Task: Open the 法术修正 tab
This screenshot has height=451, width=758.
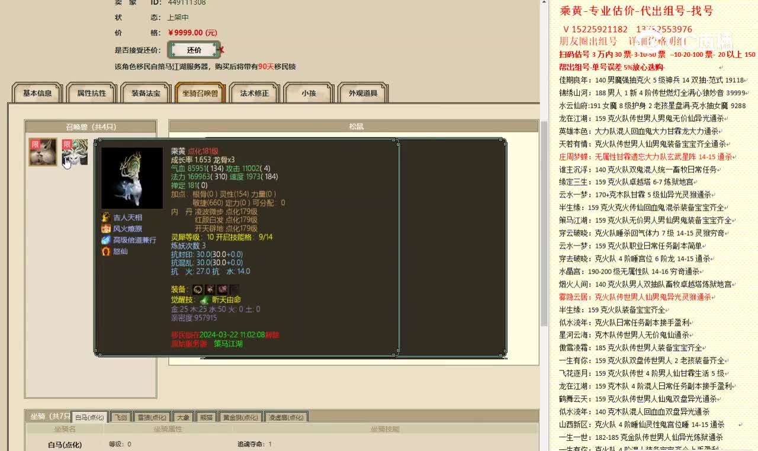Action: coord(255,93)
